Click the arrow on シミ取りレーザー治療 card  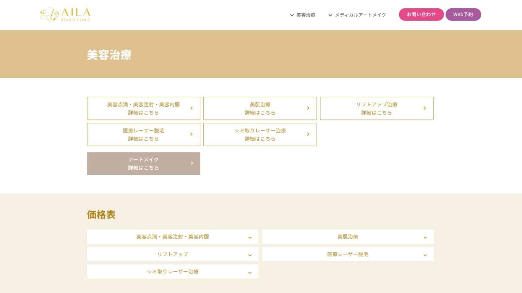[x=308, y=134]
